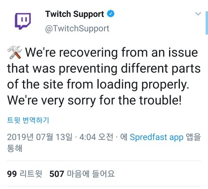Select the "that was preventing different parts" line
The width and height of the screenshot is (208, 189).
pyautogui.click(x=104, y=68)
